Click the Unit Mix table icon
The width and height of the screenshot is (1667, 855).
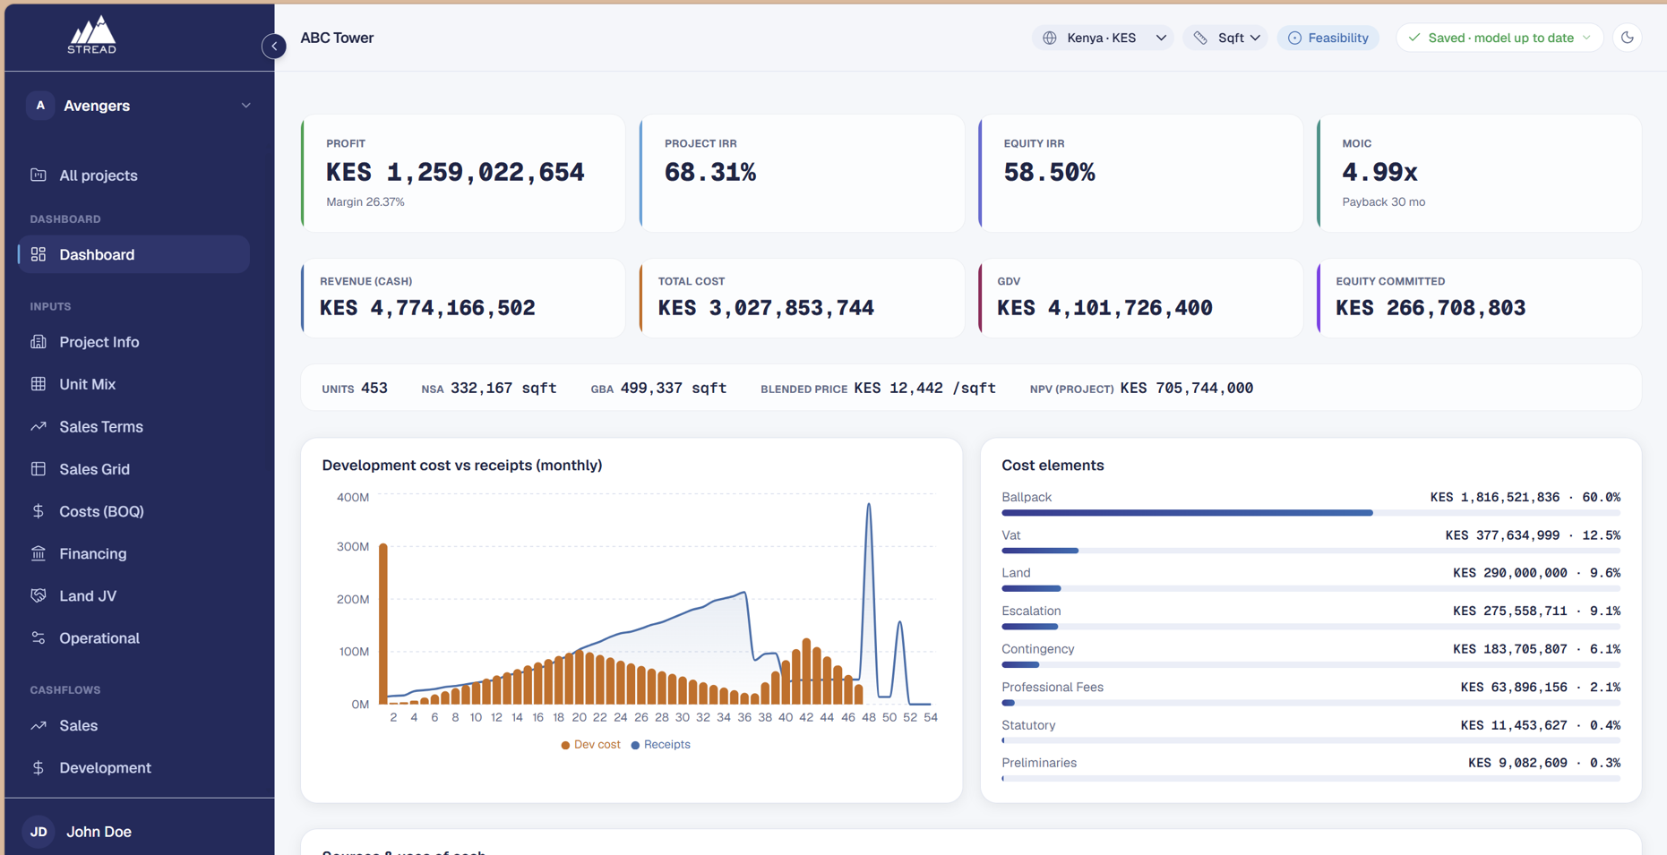39,383
